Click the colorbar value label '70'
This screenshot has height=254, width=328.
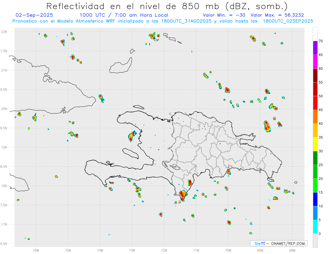(321, 41)
